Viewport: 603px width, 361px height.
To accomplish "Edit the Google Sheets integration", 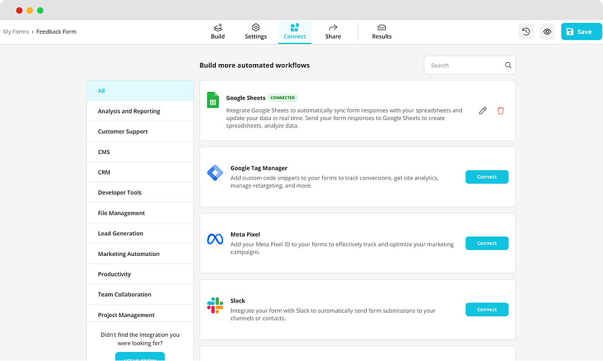I will [x=482, y=111].
